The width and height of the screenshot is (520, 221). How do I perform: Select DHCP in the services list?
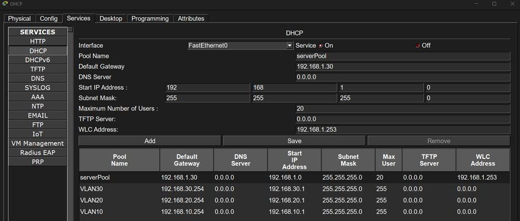point(38,51)
